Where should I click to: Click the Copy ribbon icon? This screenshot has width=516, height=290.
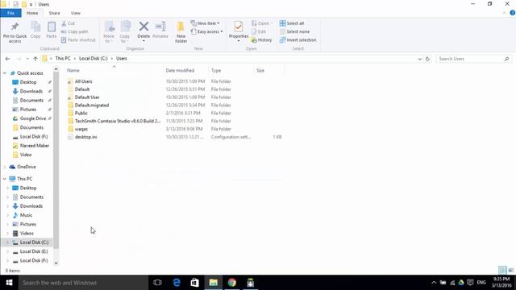[x=35, y=27]
